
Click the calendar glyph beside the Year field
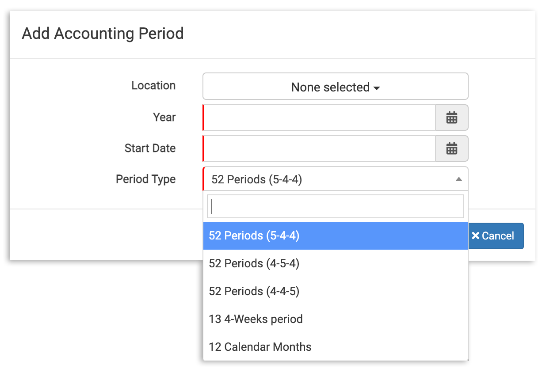click(452, 118)
